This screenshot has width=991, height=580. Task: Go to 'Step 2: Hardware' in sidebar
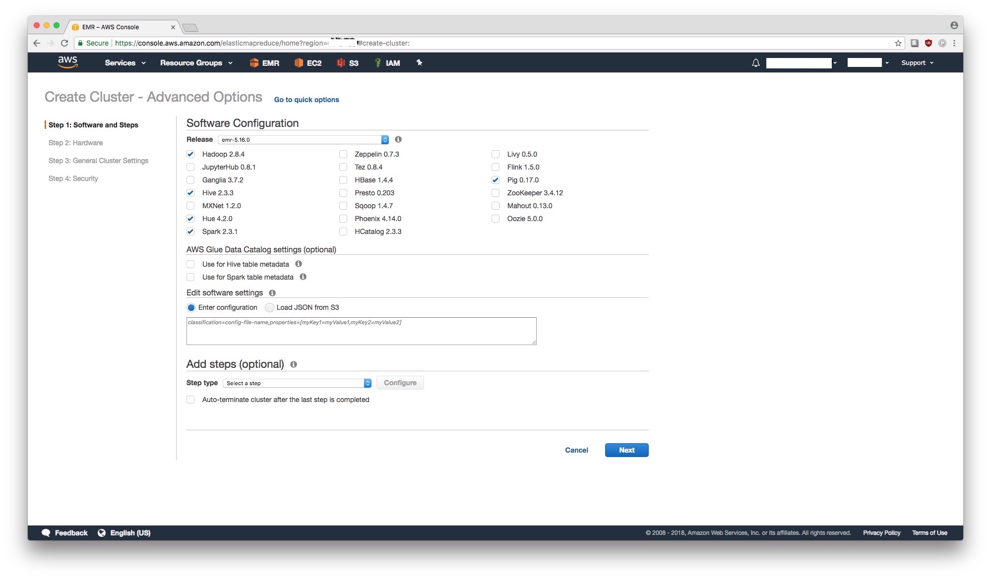point(75,143)
